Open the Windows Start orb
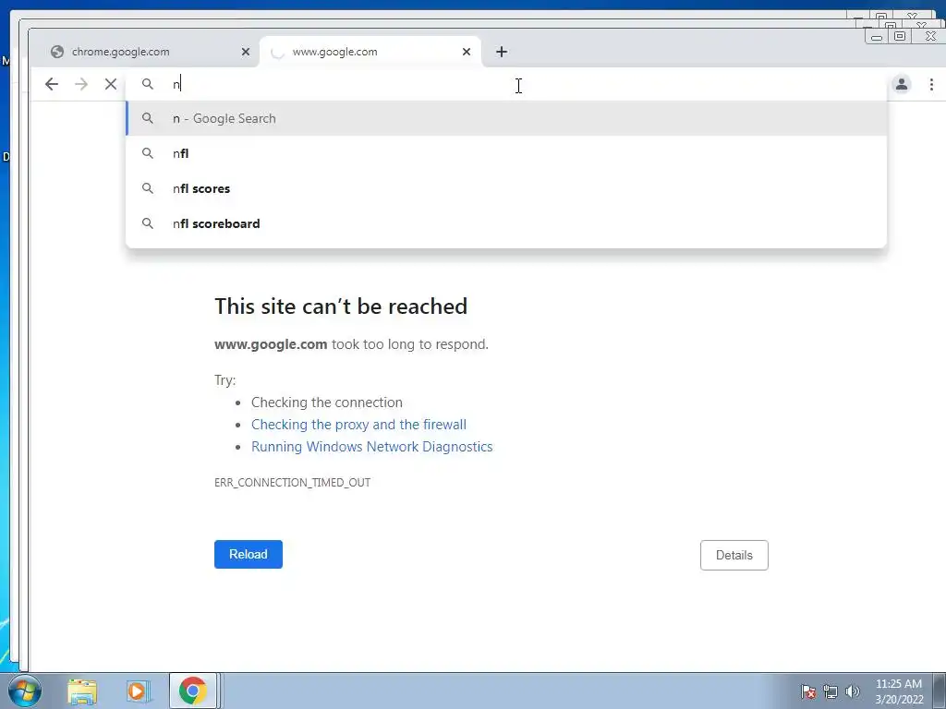 pos(25,691)
